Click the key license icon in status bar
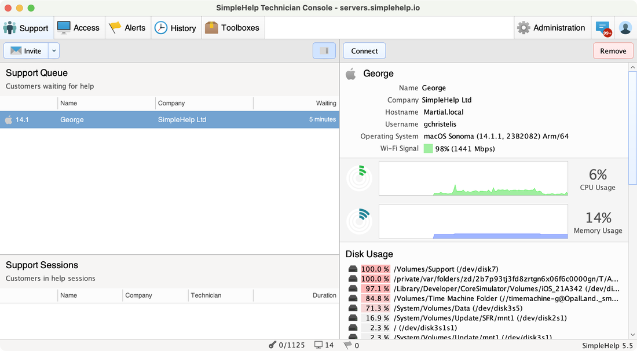The height and width of the screenshot is (351, 637). coord(272,345)
